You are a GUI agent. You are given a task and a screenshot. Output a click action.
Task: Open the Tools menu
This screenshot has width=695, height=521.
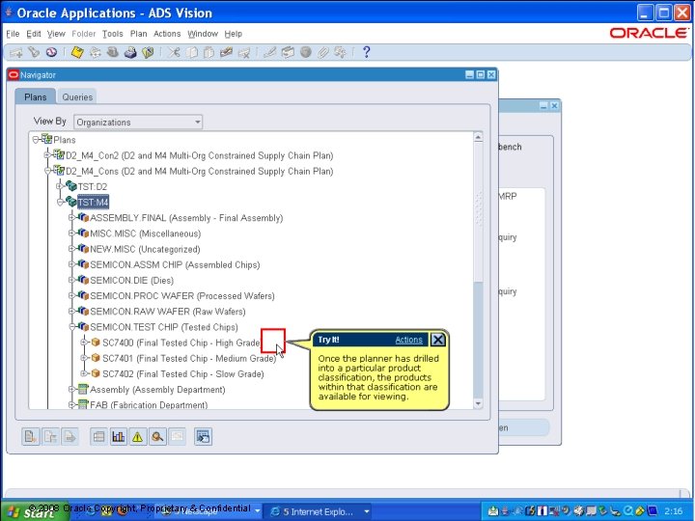click(113, 34)
